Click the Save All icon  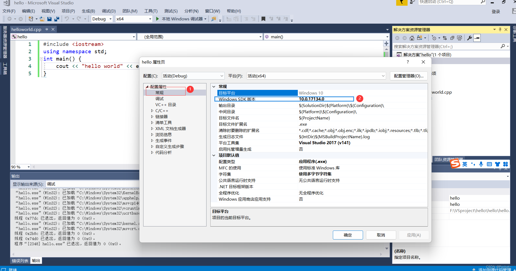pyautogui.click(x=57, y=19)
